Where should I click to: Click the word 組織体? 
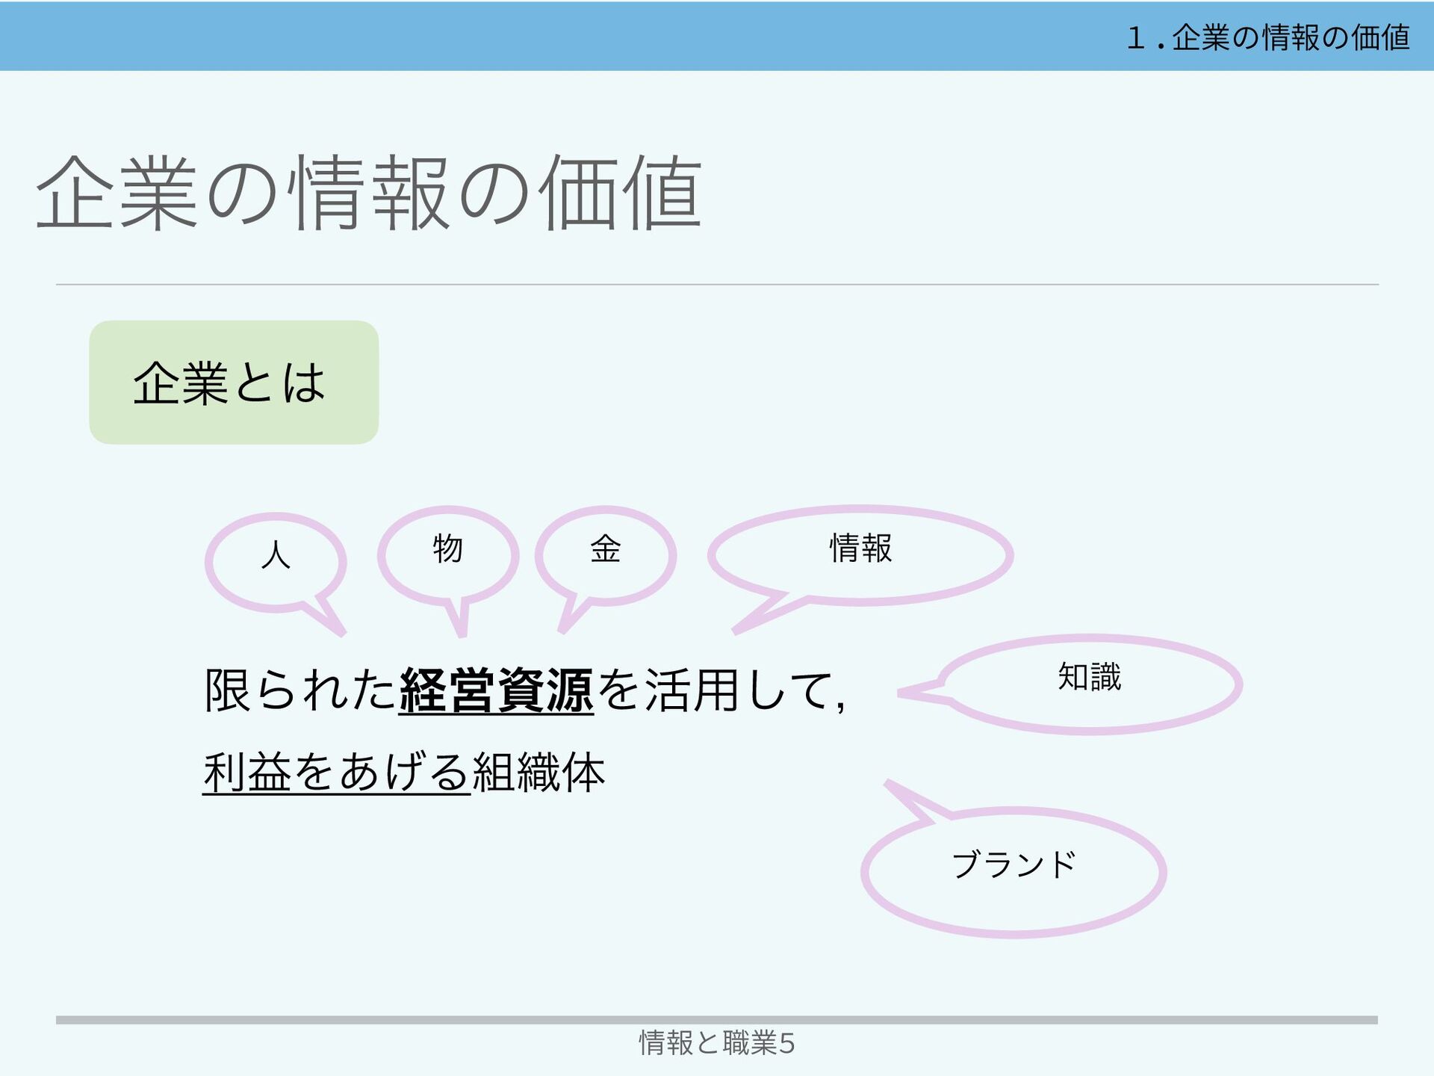[538, 772]
